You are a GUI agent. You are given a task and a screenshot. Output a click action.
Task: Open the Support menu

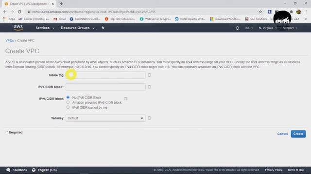tap(290, 28)
